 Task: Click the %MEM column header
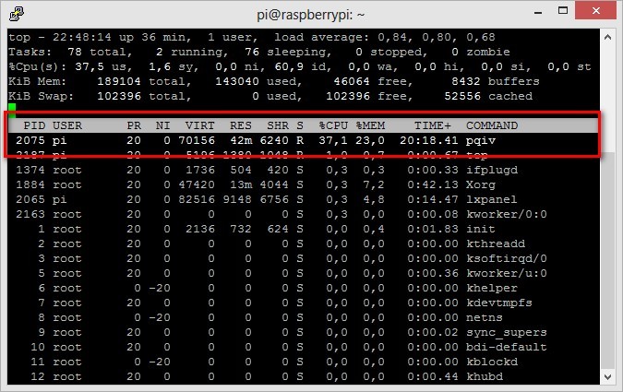(x=370, y=125)
